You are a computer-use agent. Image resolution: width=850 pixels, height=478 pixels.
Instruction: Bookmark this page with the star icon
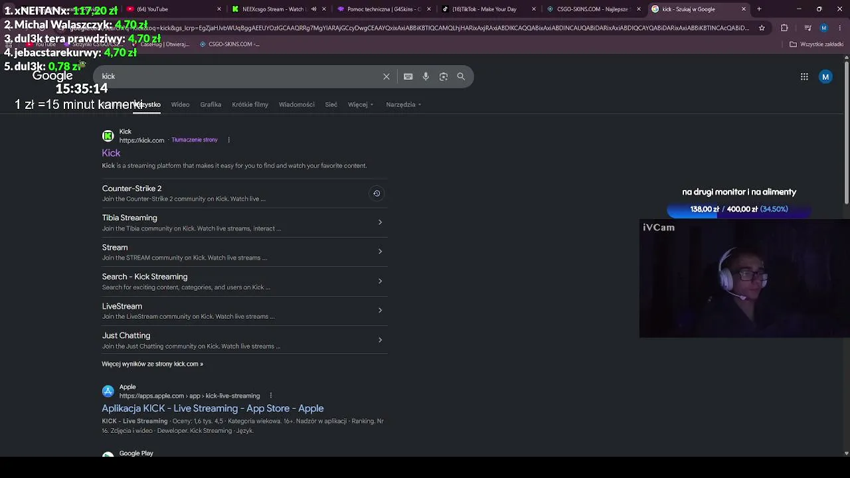(x=762, y=28)
